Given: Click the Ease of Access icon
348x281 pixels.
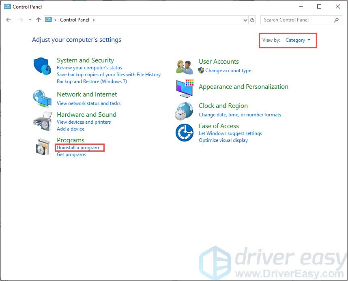Looking at the screenshot, I should [x=185, y=133].
